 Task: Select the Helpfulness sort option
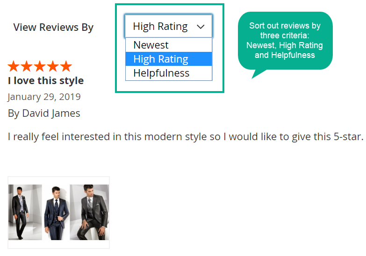(169, 73)
